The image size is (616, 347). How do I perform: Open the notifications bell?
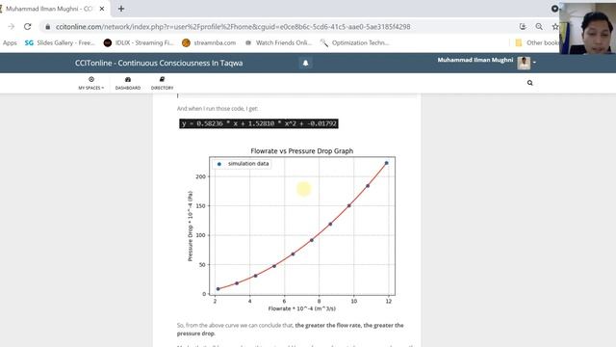[x=305, y=63]
